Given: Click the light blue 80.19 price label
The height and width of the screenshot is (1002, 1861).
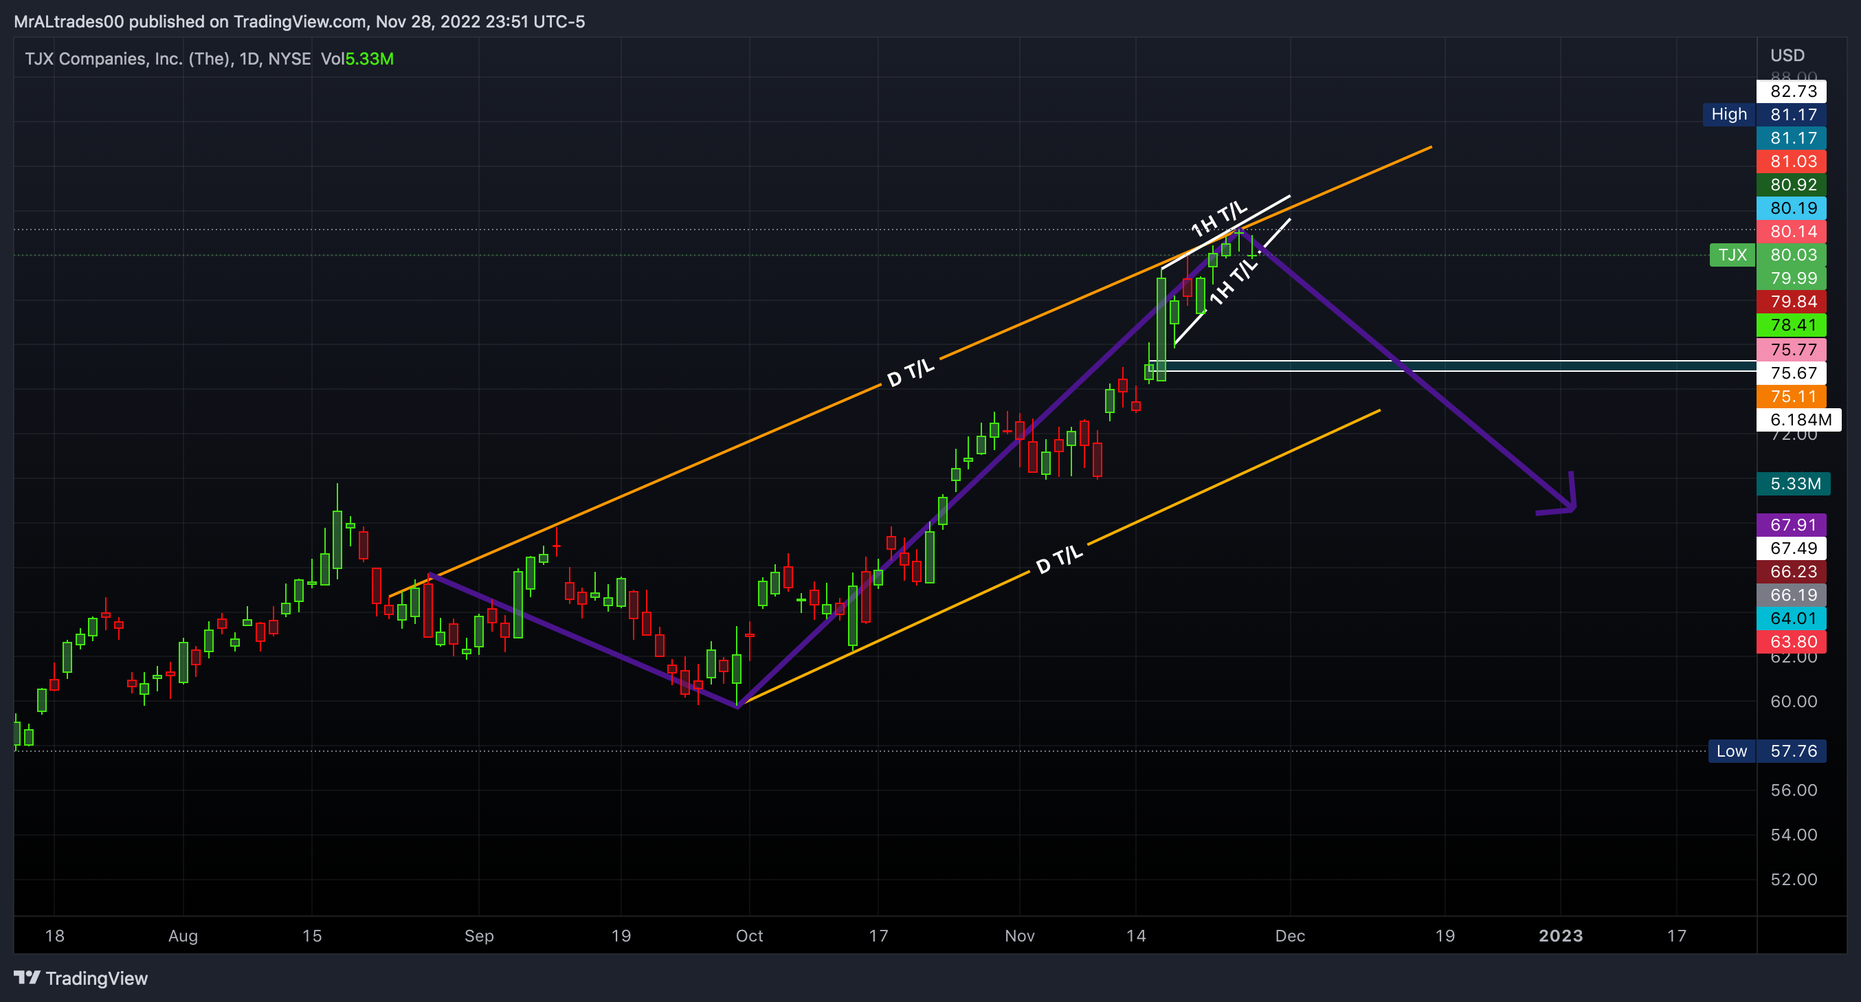Looking at the screenshot, I should click(1792, 208).
